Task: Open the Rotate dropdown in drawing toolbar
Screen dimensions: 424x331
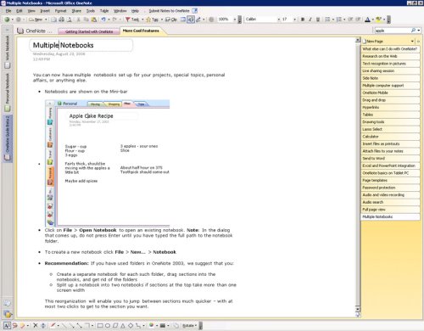Action: tap(189, 325)
